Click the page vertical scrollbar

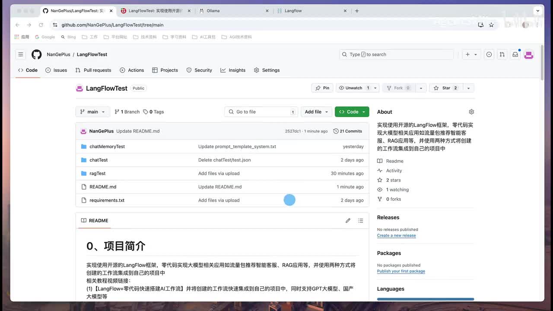[x=542, y=63]
